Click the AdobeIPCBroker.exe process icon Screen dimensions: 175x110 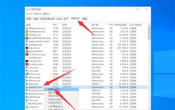point(27,38)
